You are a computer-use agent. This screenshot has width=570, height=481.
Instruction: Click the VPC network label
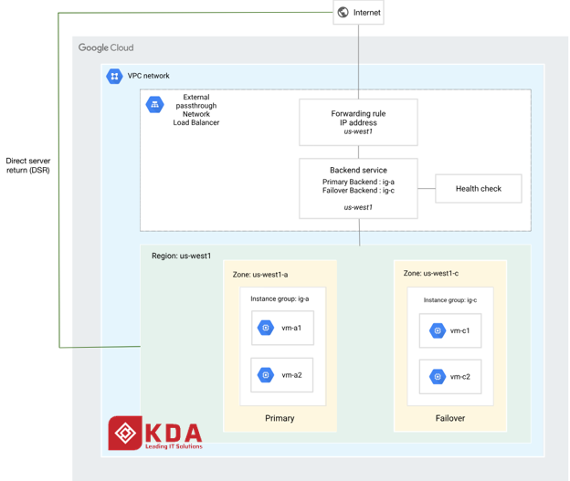pyautogui.click(x=148, y=76)
